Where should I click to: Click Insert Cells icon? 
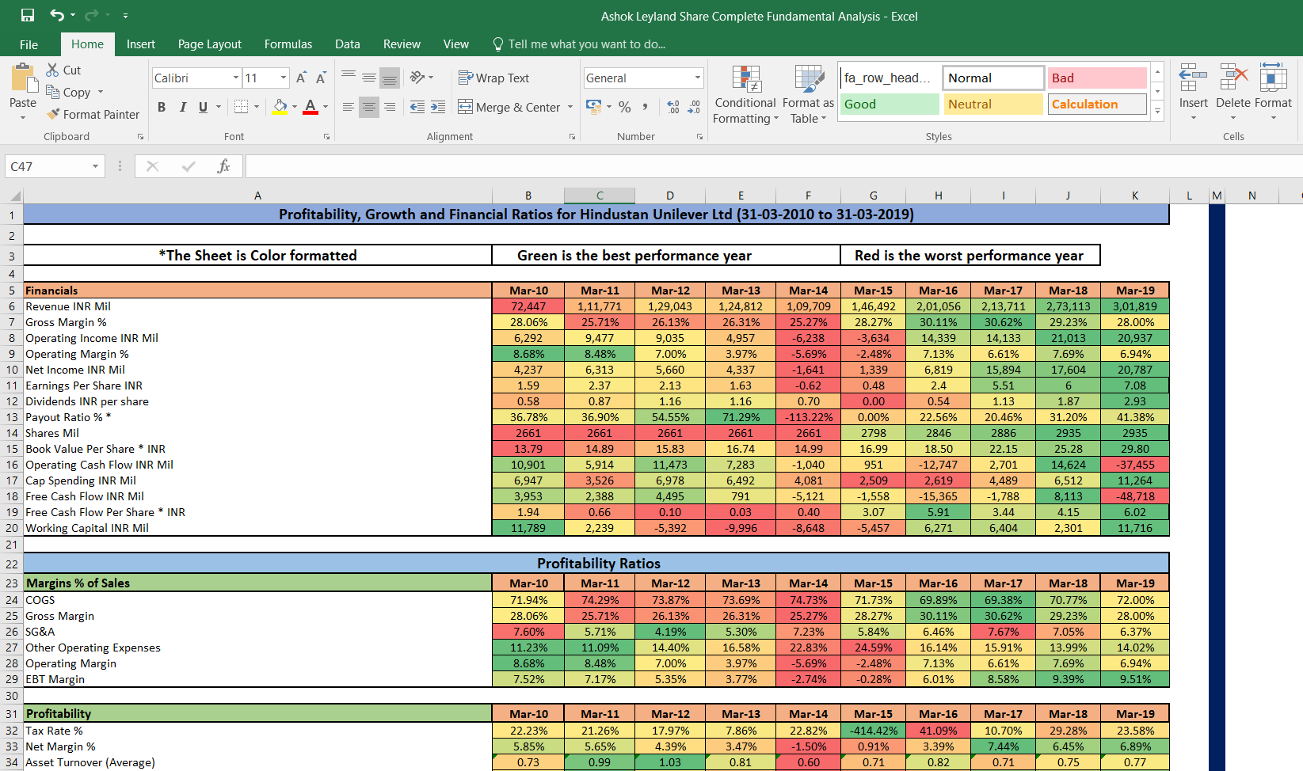pyautogui.click(x=1193, y=78)
